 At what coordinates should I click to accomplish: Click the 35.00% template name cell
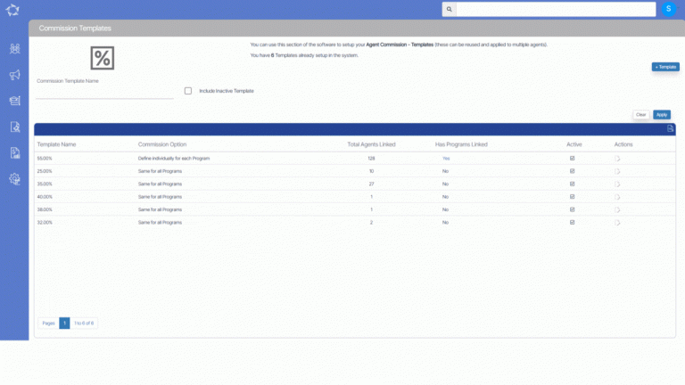click(45, 184)
